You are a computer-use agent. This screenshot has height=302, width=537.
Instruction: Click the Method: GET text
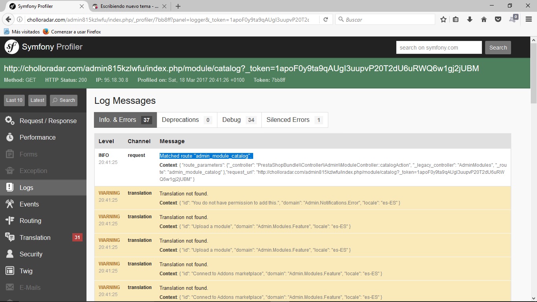(x=20, y=80)
